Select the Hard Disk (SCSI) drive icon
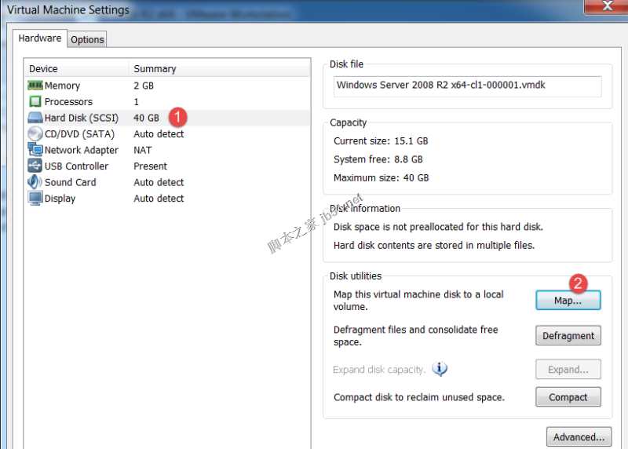 [35, 118]
